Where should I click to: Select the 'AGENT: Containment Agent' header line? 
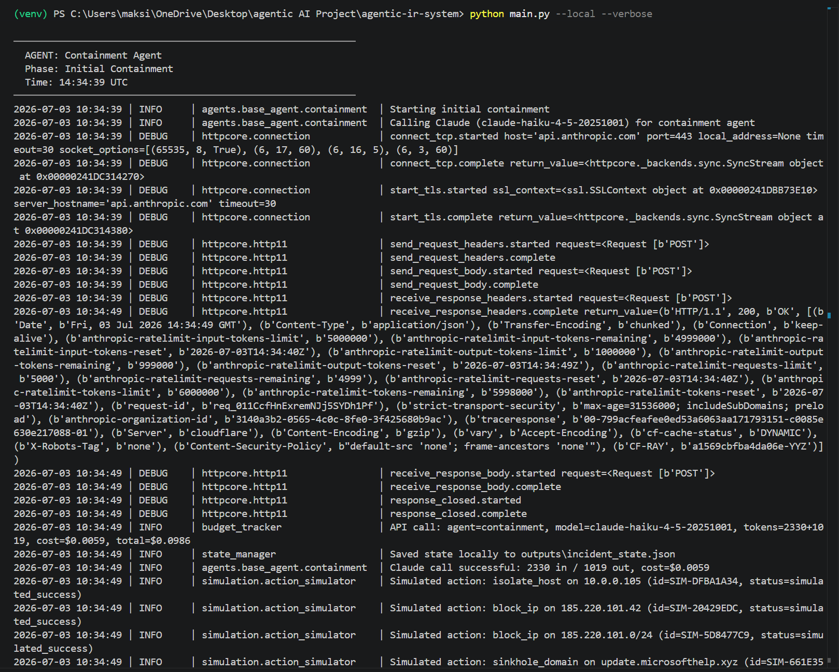(x=93, y=55)
